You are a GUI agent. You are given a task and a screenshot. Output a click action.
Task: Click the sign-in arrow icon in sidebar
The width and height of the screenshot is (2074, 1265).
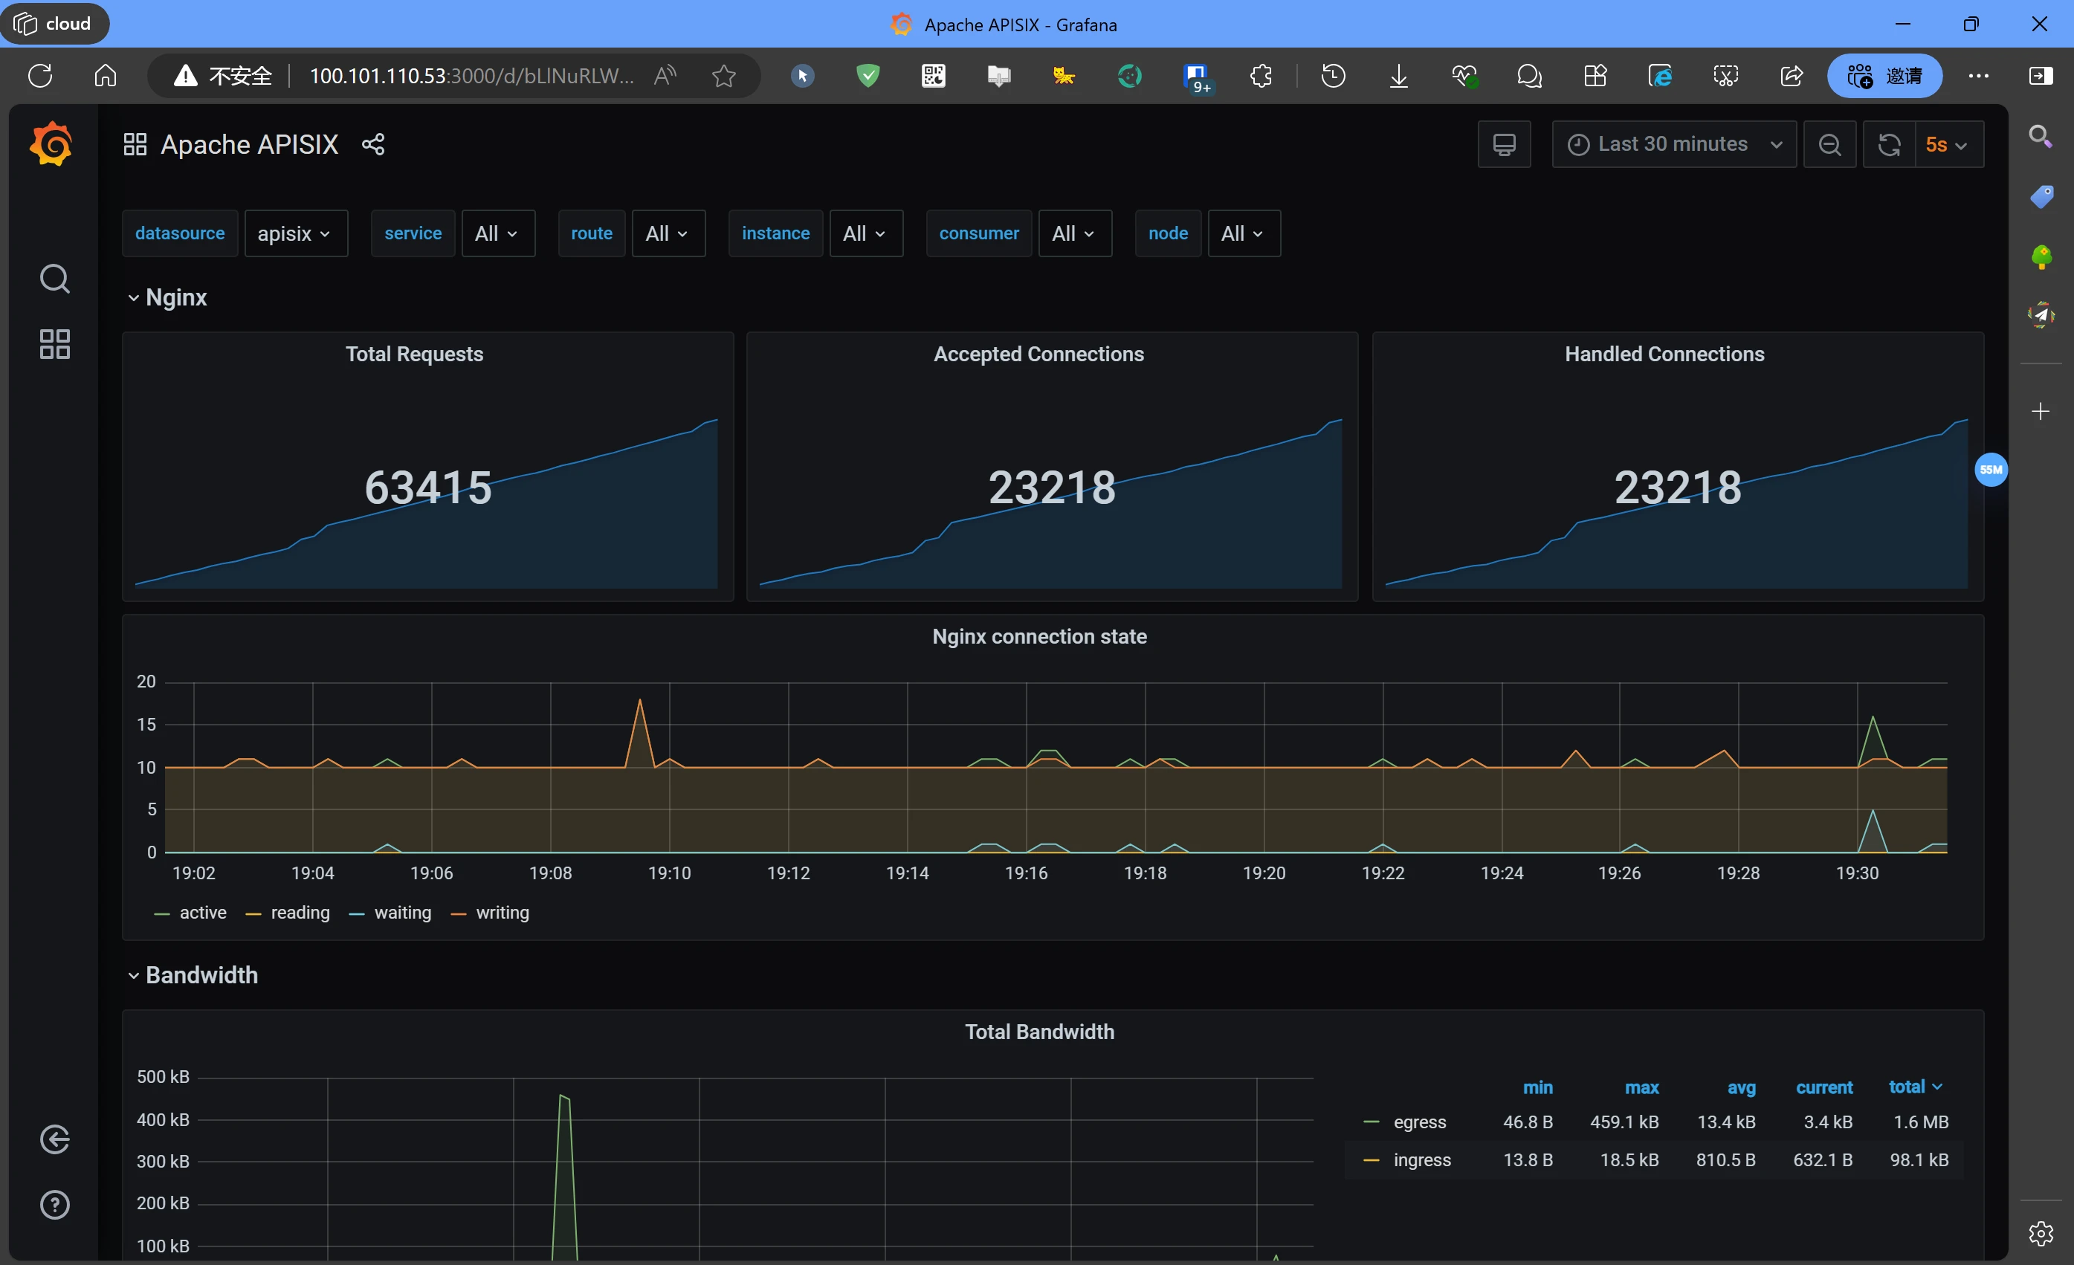pyautogui.click(x=55, y=1139)
